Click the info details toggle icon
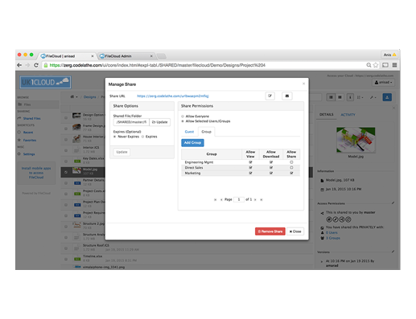The width and height of the screenshot is (416, 319). coord(350,97)
